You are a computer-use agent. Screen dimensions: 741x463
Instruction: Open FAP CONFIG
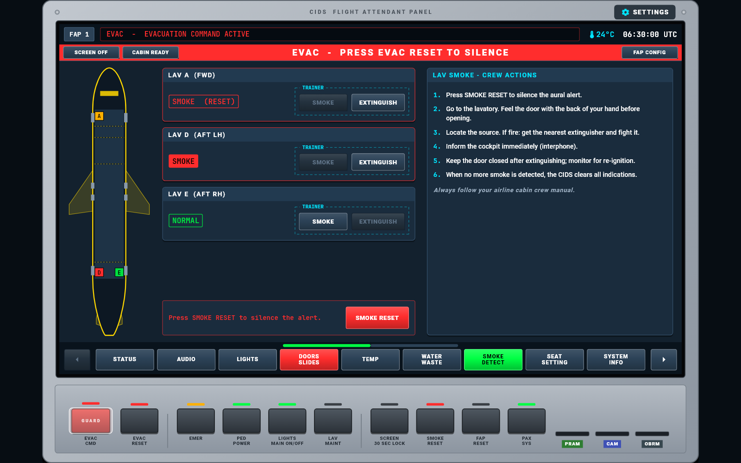point(649,52)
